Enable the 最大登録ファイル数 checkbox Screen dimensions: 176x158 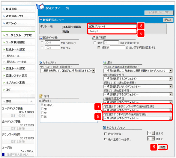tap(106, 139)
